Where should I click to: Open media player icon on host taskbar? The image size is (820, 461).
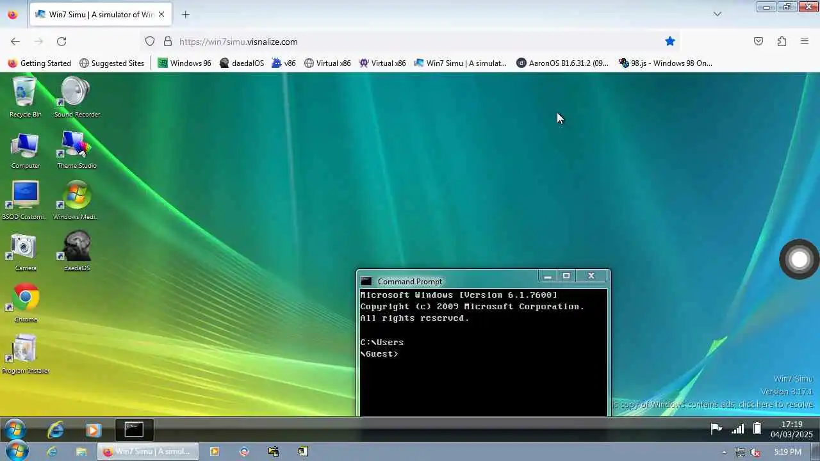click(215, 451)
